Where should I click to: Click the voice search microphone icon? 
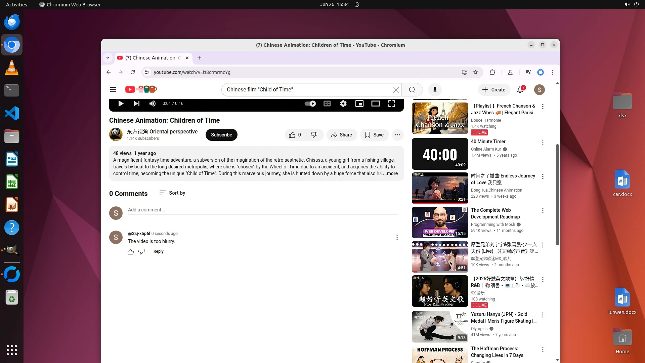pyautogui.click(x=435, y=90)
